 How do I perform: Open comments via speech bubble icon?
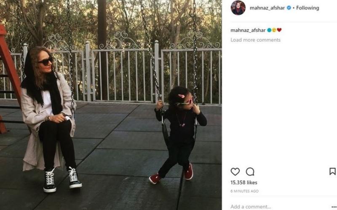250,172
